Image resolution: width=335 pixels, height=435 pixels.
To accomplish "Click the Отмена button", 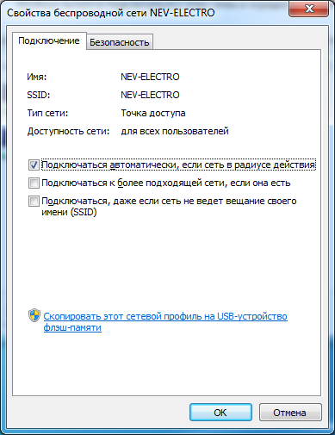I will [x=290, y=413].
